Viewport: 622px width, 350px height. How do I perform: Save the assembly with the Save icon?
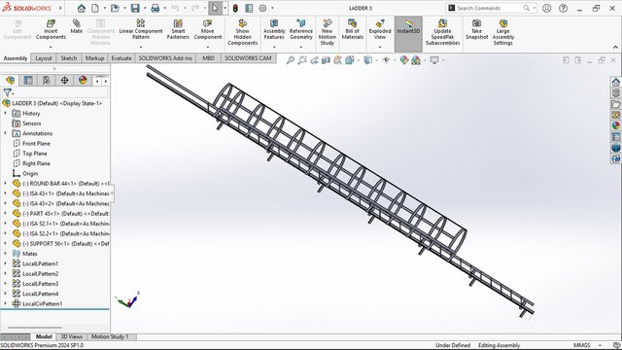[x=135, y=8]
